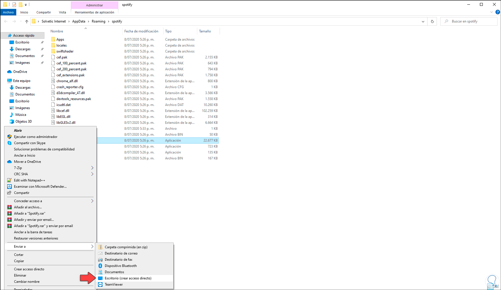This screenshot has width=501, height=290.
Task: Open the Archivo ribbon tab
Action: pyautogui.click(x=8, y=12)
